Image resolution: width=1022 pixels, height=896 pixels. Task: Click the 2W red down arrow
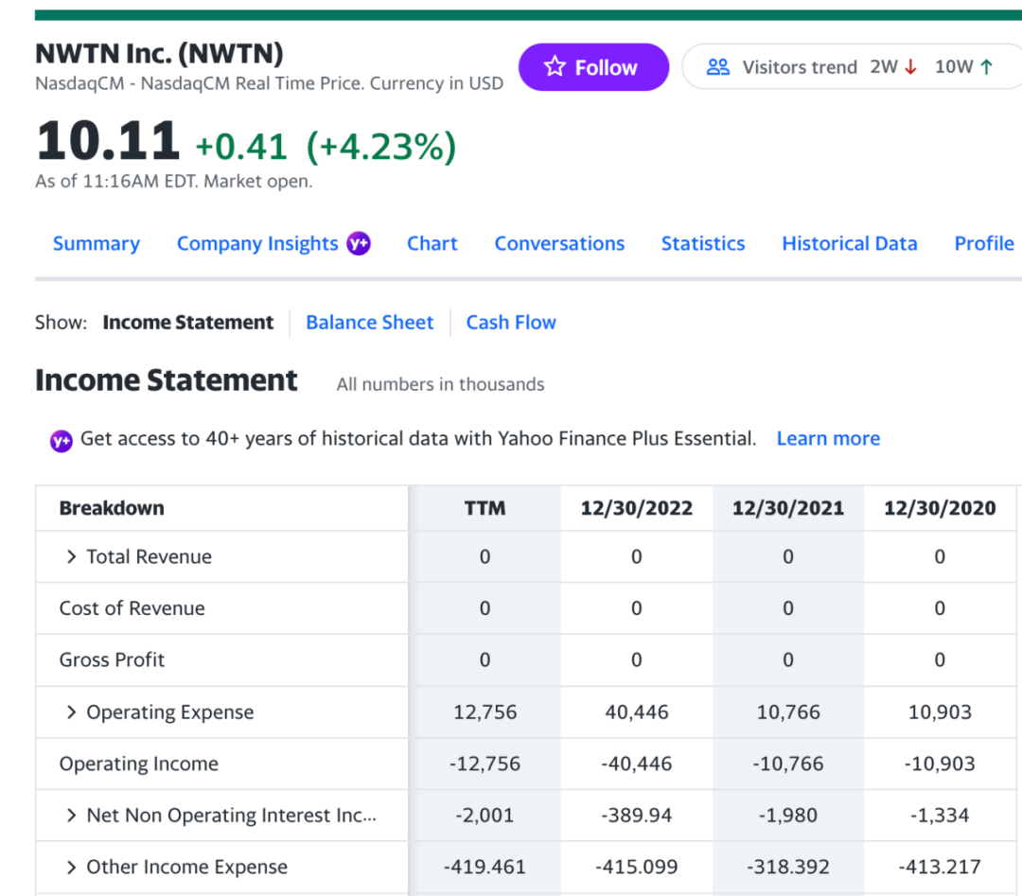click(x=911, y=66)
